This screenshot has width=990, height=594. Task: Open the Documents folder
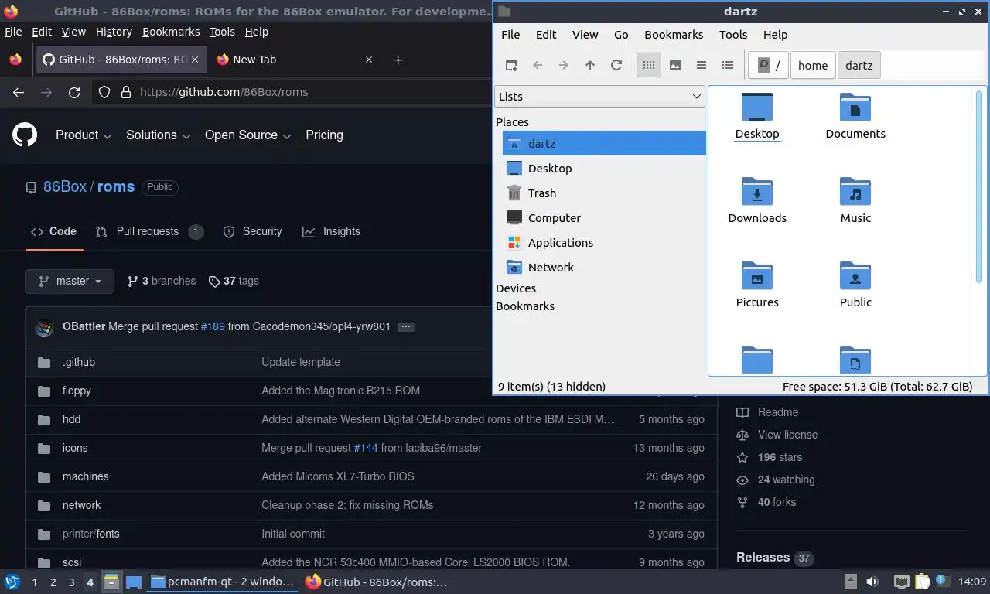855,116
